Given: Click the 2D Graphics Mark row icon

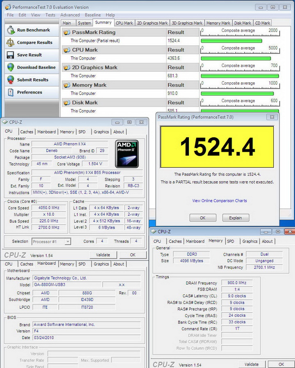Looking at the screenshot, I should coord(67,68).
